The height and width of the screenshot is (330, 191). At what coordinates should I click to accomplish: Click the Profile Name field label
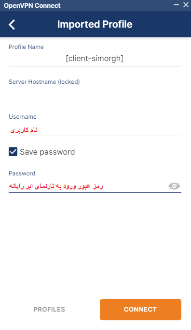coord(26,47)
